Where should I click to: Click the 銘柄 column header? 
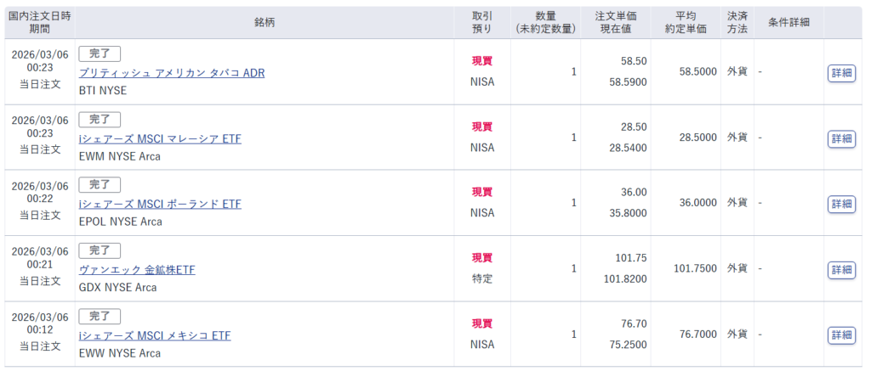(x=265, y=22)
